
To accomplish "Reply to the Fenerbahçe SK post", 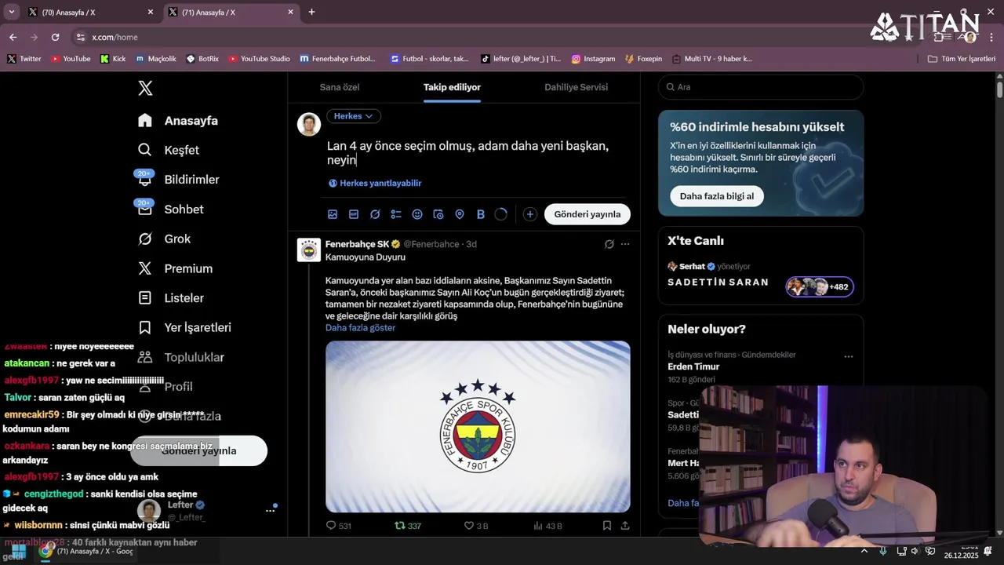I will pos(338,526).
